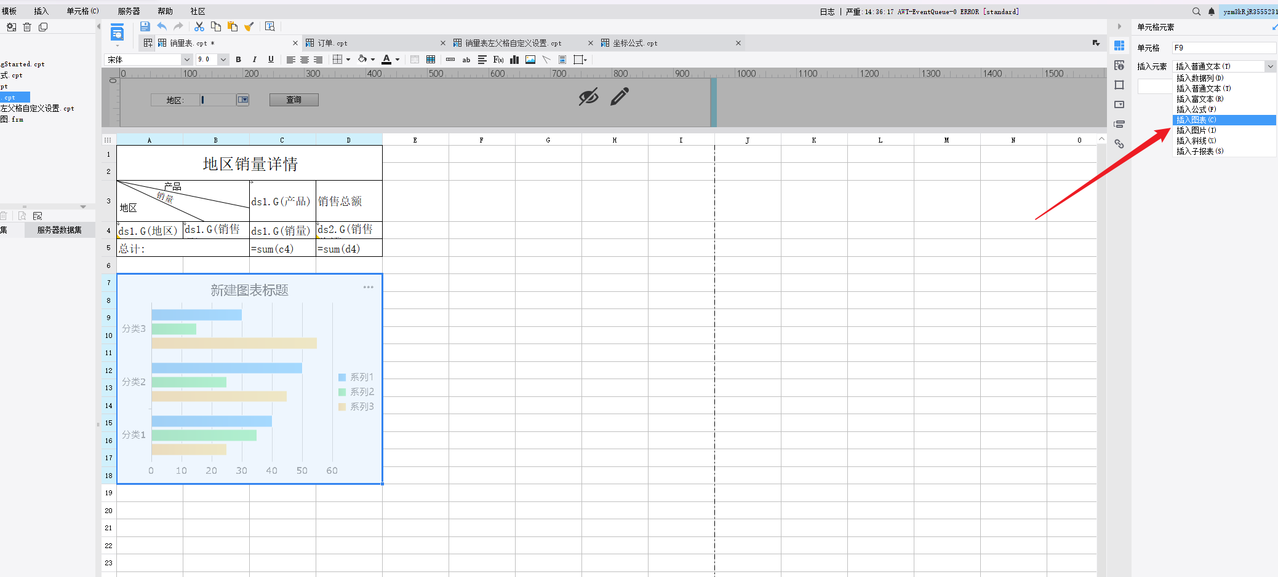
Task: Align cell text left
Action: click(290, 60)
